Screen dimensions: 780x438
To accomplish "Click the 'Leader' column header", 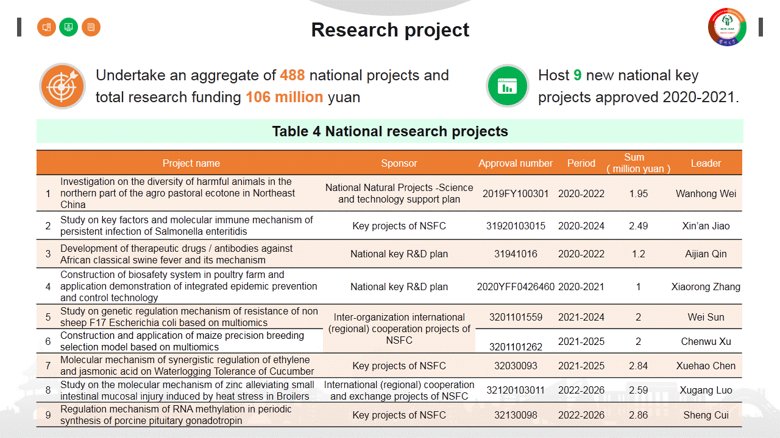I will click(x=706, y=163).
